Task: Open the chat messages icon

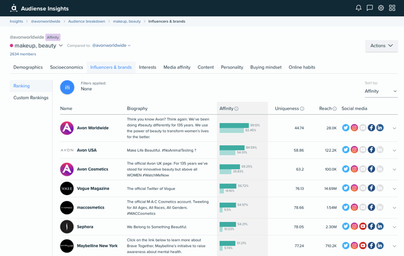Action: (x=370, y=8)
